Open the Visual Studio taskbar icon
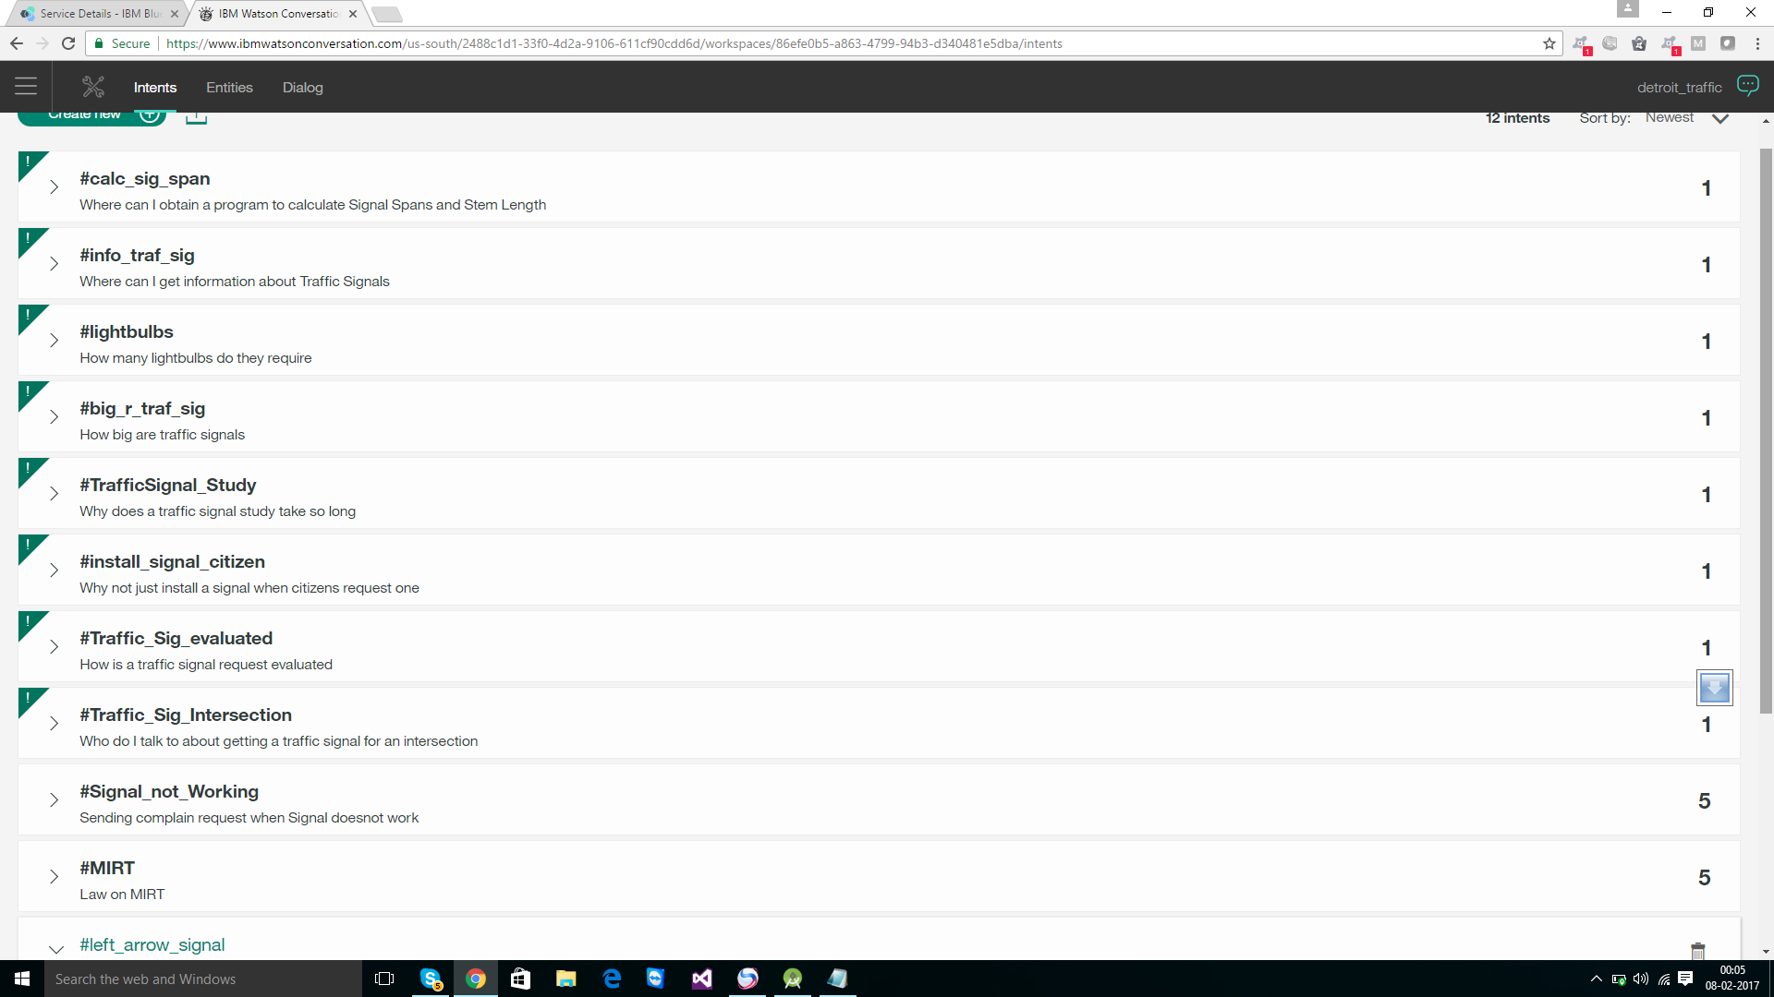This screenshot has width=1774, height=997. (x=702, y=979)
